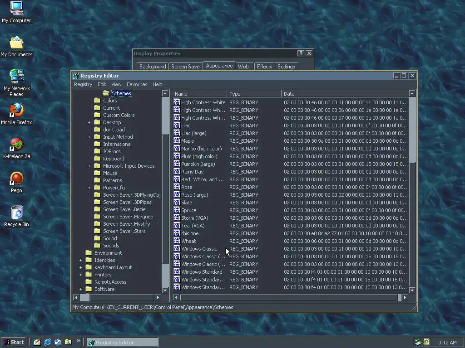Viewport: 465px width, 348px height.
Task: Expand the Input Method registry key
Action: [89, 137]
